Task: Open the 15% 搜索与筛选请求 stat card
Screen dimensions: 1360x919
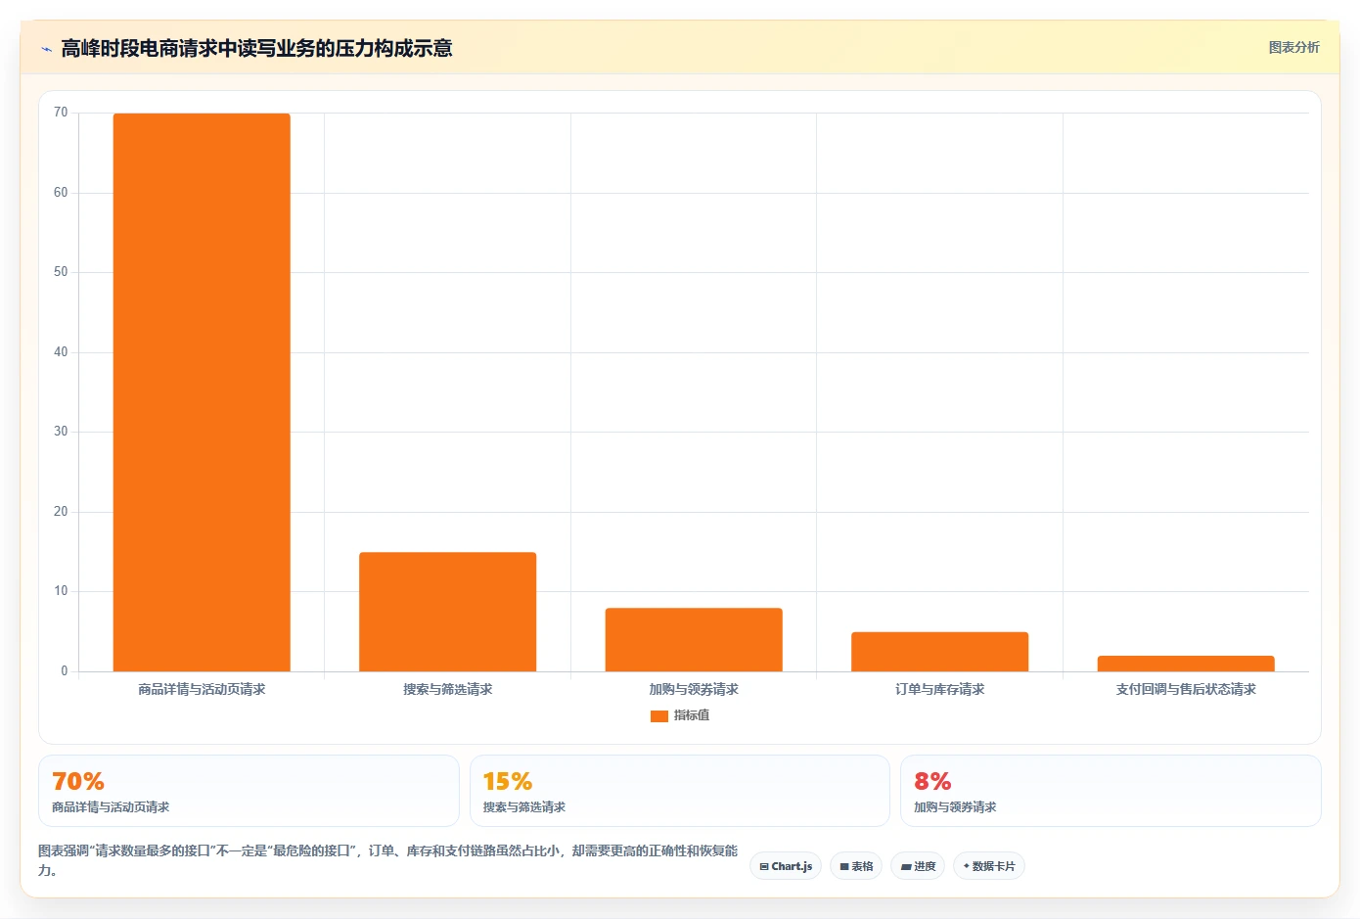Action: [680, 791]
